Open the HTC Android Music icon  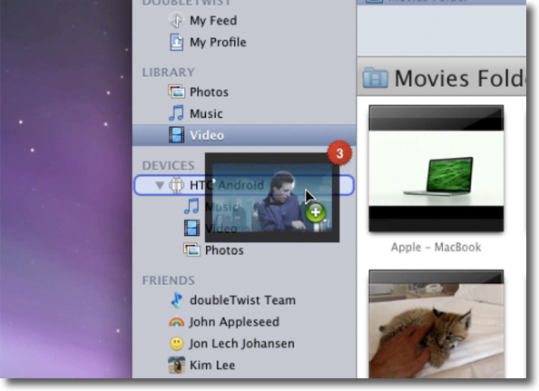click(191, 206)
